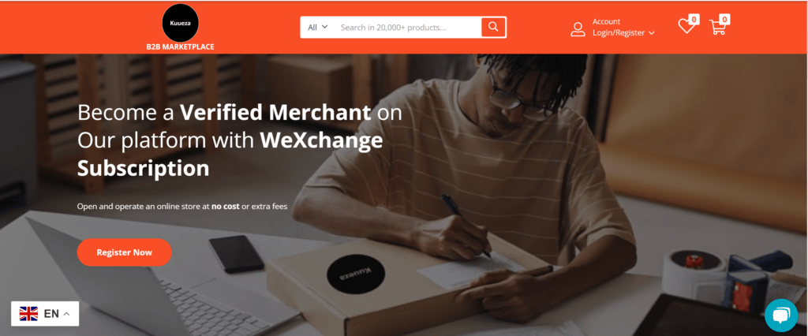Viewport: 808px width, 336px height.
Task: Expand the All categories dropdown
Action: pyautogui.click(x=318, y=28)
